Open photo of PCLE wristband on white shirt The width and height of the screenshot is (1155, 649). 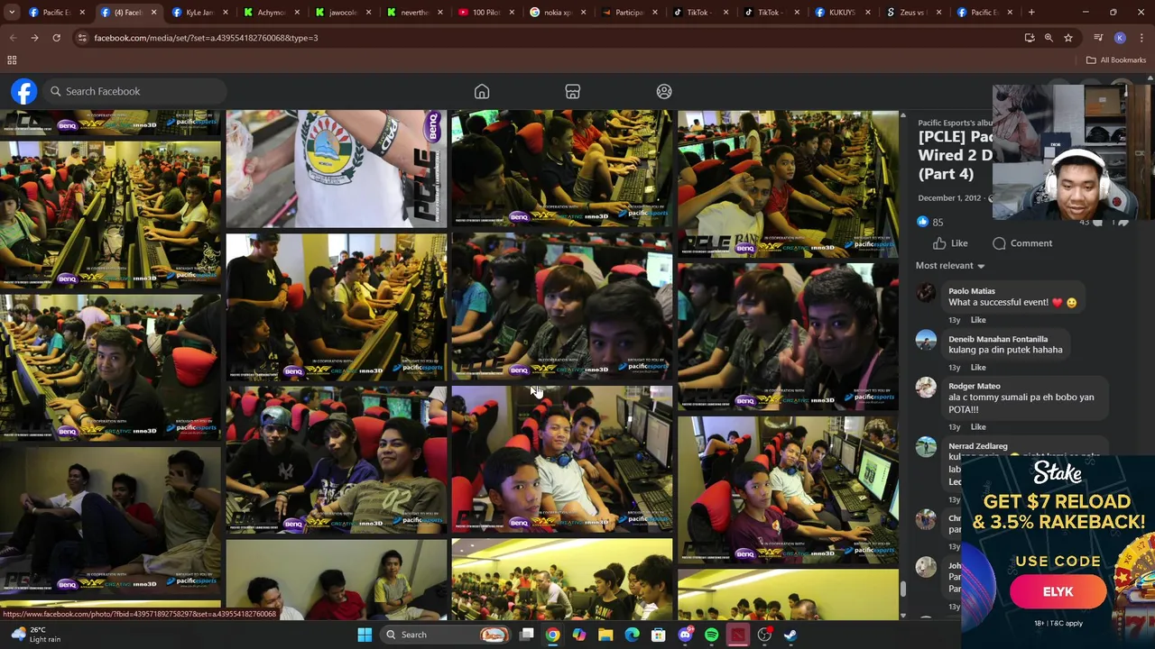[x=336, y=169]
